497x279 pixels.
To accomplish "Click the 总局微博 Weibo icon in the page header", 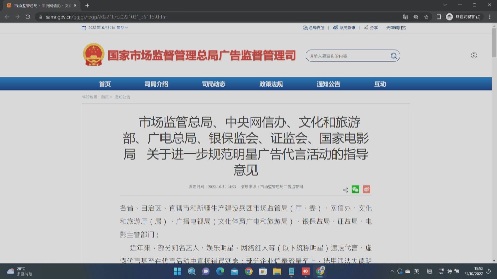I will click(x=335, y=28).
